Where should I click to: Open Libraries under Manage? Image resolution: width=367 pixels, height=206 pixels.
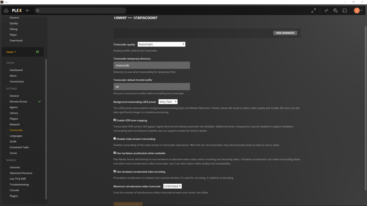pyautogui.click(x=15, y=167)
